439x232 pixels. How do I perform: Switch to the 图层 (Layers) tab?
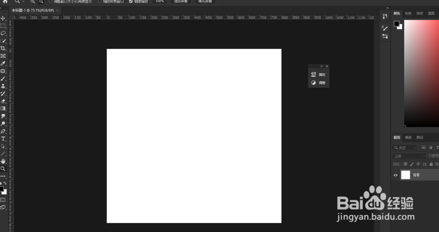[397, 137]
